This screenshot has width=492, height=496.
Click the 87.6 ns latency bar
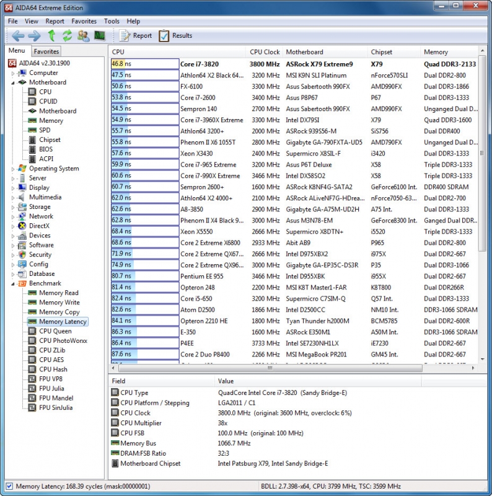click(145, 354)
